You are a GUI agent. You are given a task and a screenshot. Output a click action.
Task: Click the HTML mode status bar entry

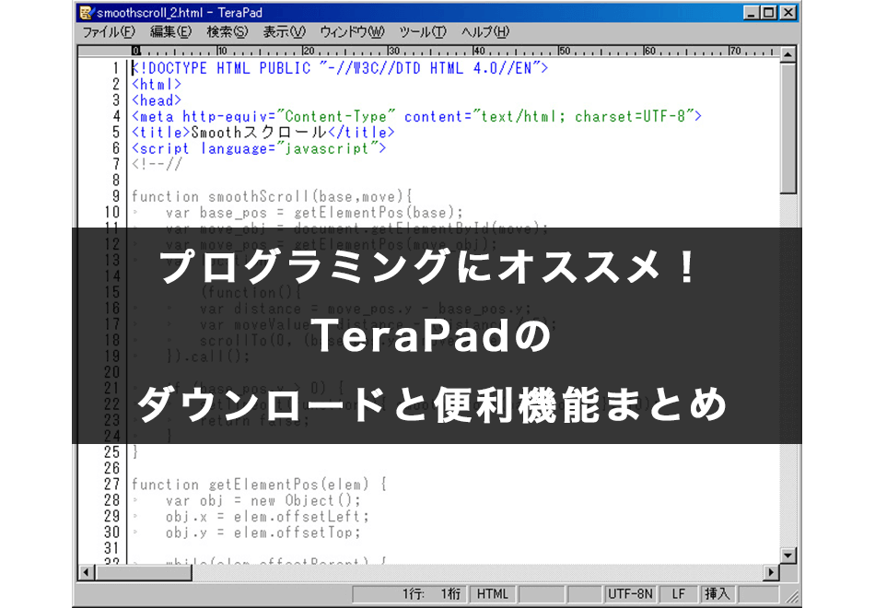click(492, 594)
